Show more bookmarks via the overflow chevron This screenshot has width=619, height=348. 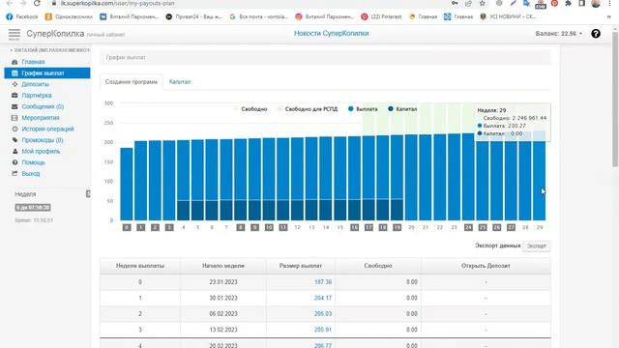coord(608,16)
